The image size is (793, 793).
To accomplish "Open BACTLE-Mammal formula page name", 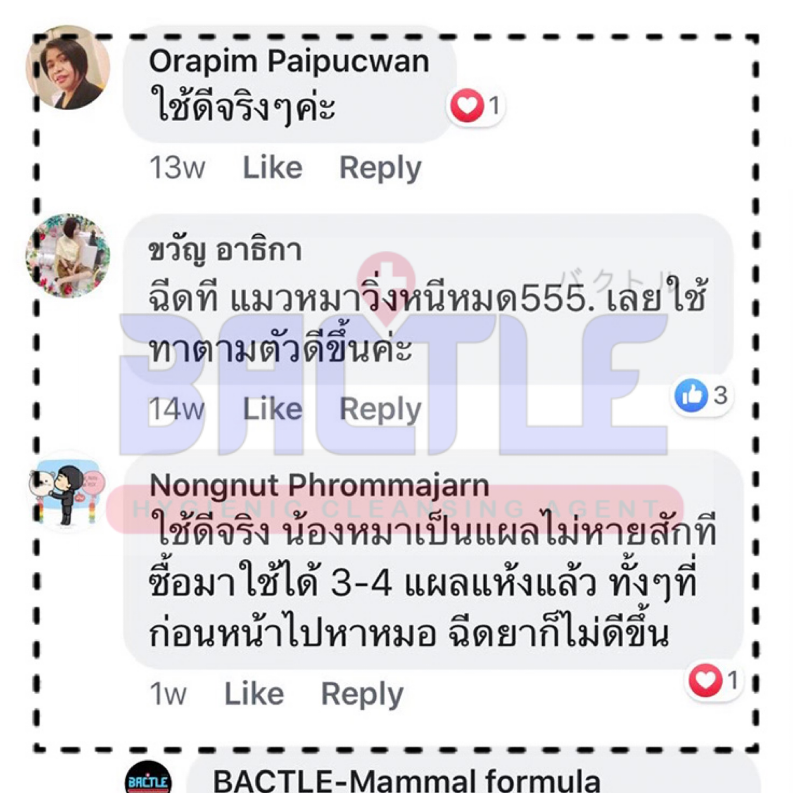I will pos(406,780).
